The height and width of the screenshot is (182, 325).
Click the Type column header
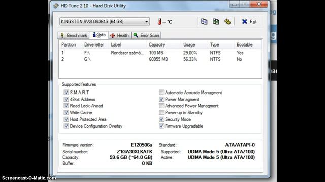coord(214,45)
